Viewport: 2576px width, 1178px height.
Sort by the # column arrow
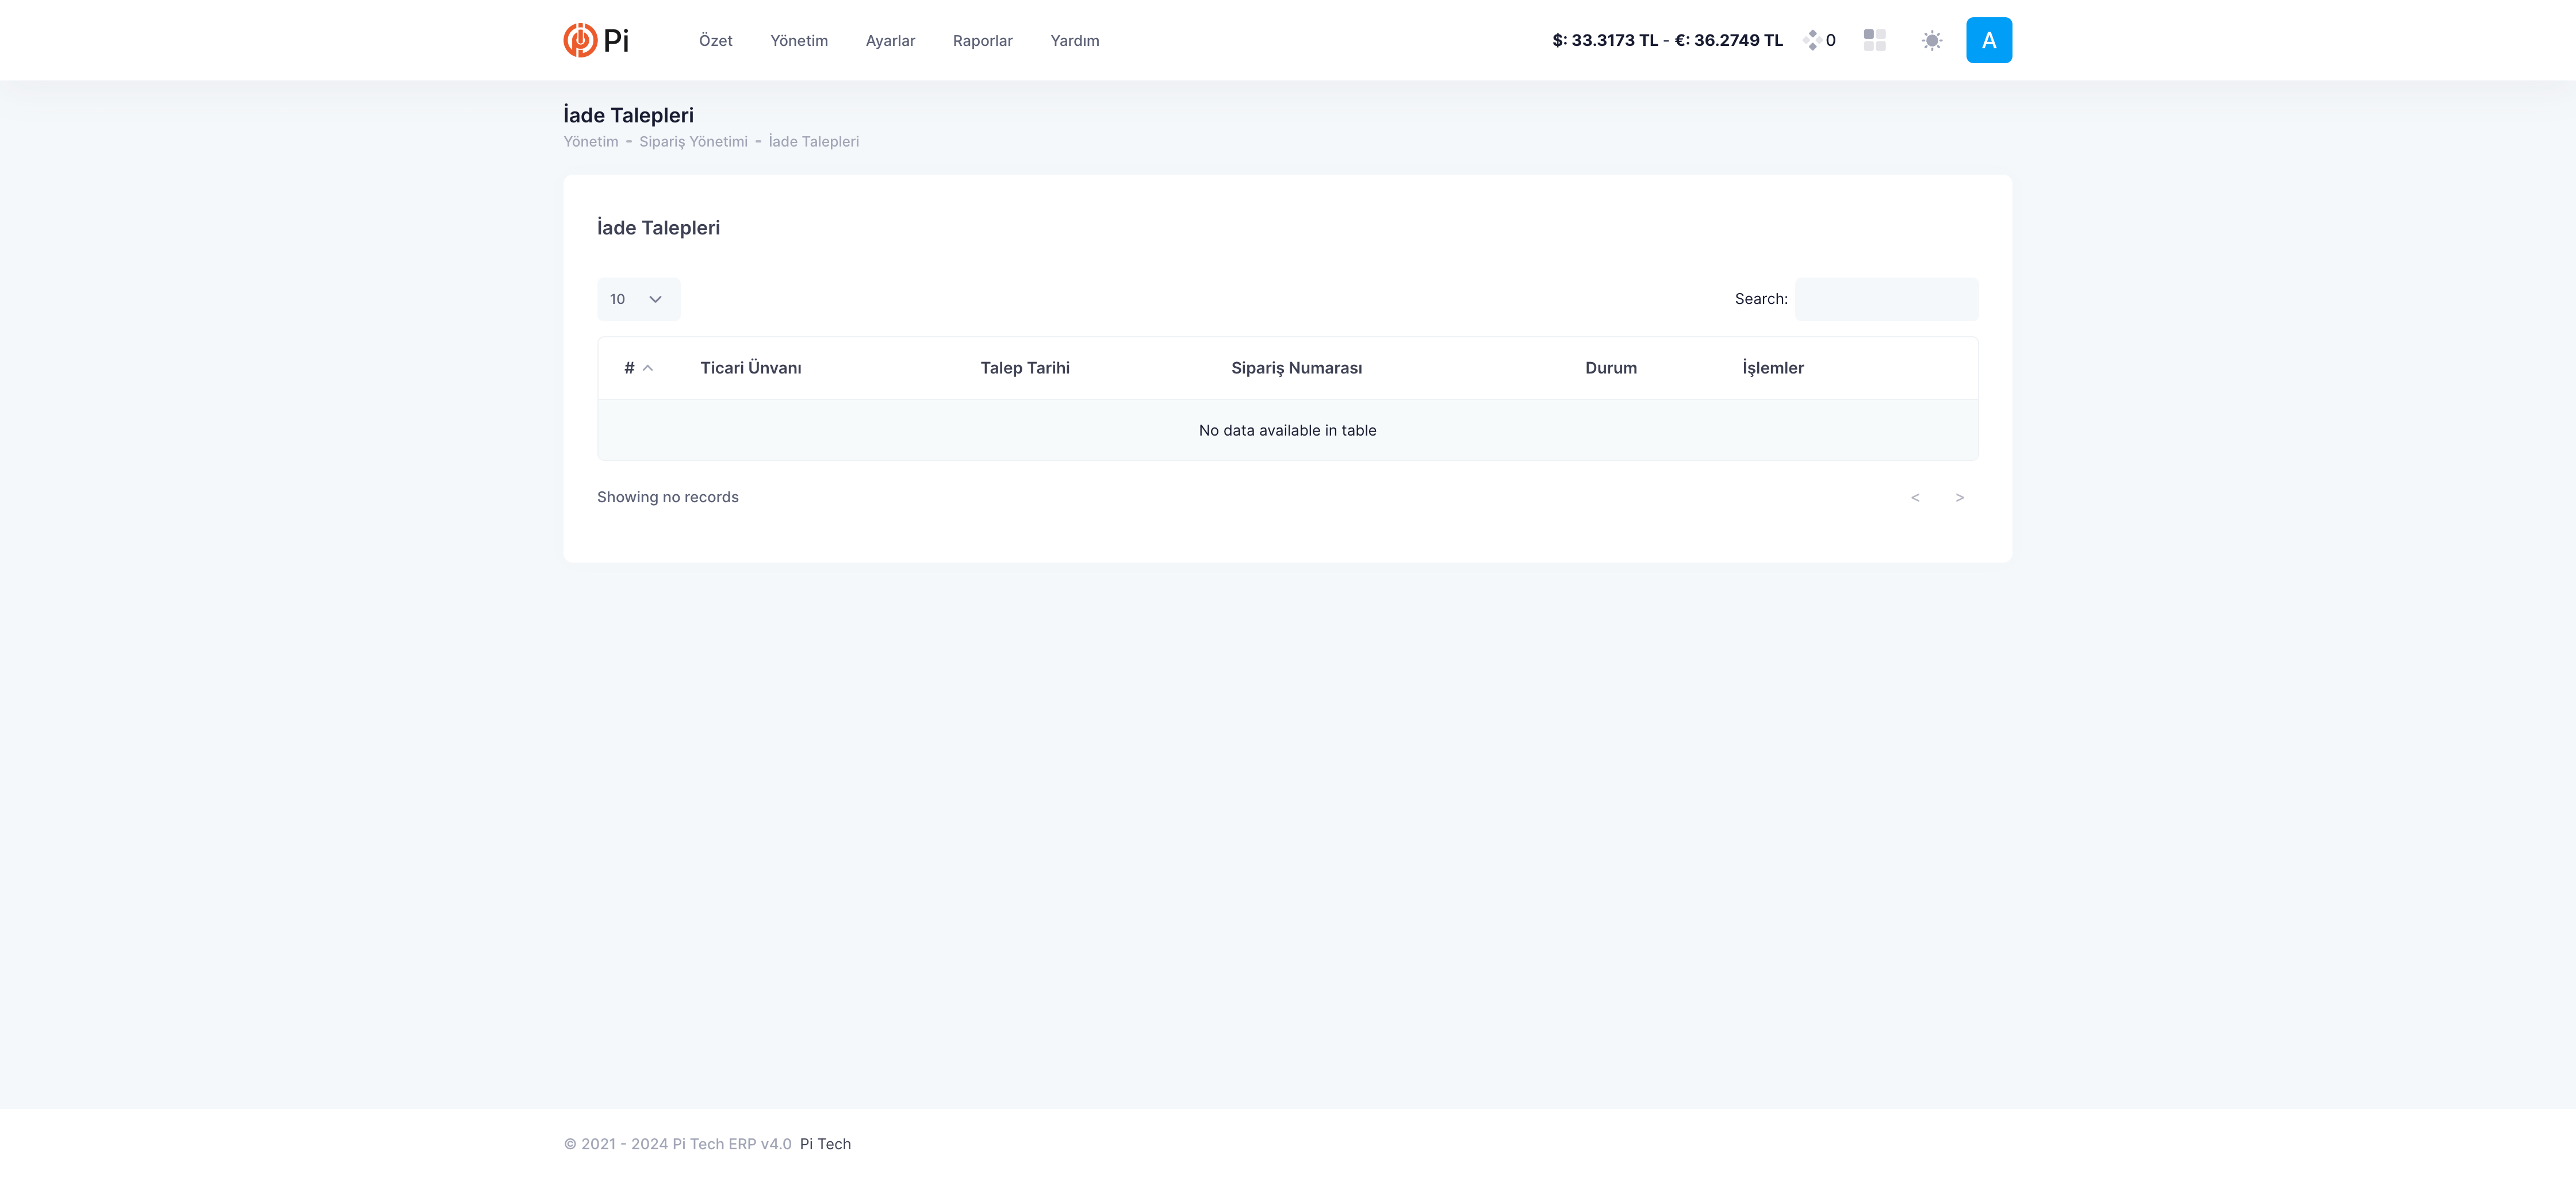point(647,368)
